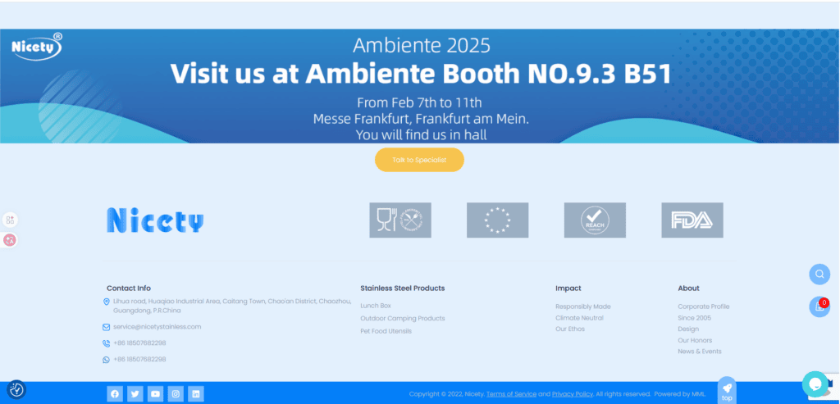Open the LinkedIn social icon
The height and width of the screenshot is (404, 840).
[196, 394]
